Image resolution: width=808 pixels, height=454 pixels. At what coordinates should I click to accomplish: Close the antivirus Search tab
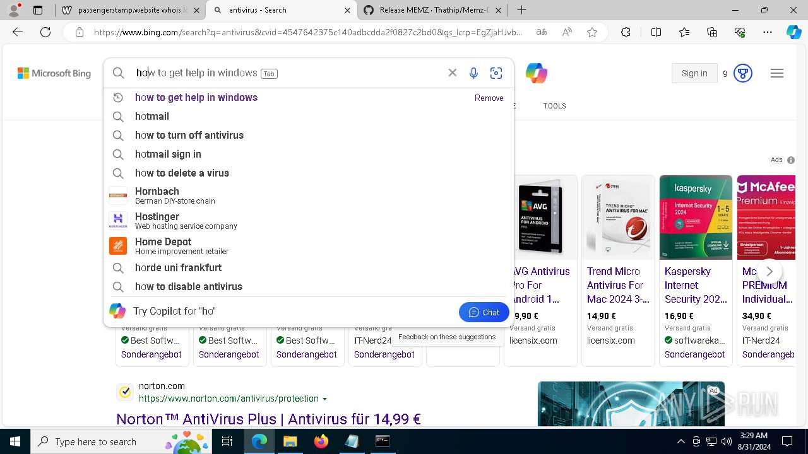348,10
